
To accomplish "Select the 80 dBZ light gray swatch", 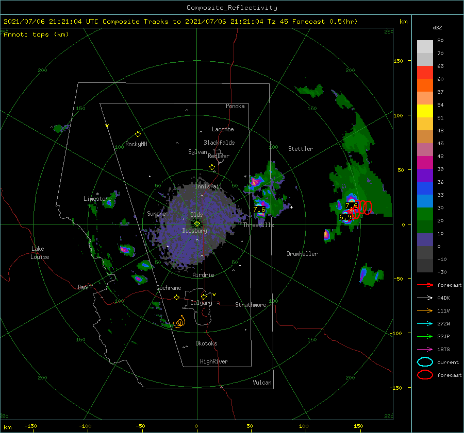I will (425, 46).
